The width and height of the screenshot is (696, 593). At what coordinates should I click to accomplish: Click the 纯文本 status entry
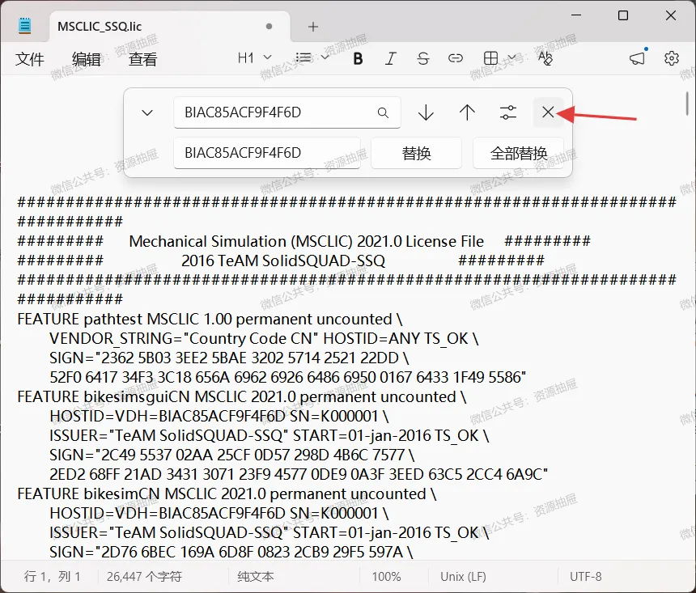[256, 577]
